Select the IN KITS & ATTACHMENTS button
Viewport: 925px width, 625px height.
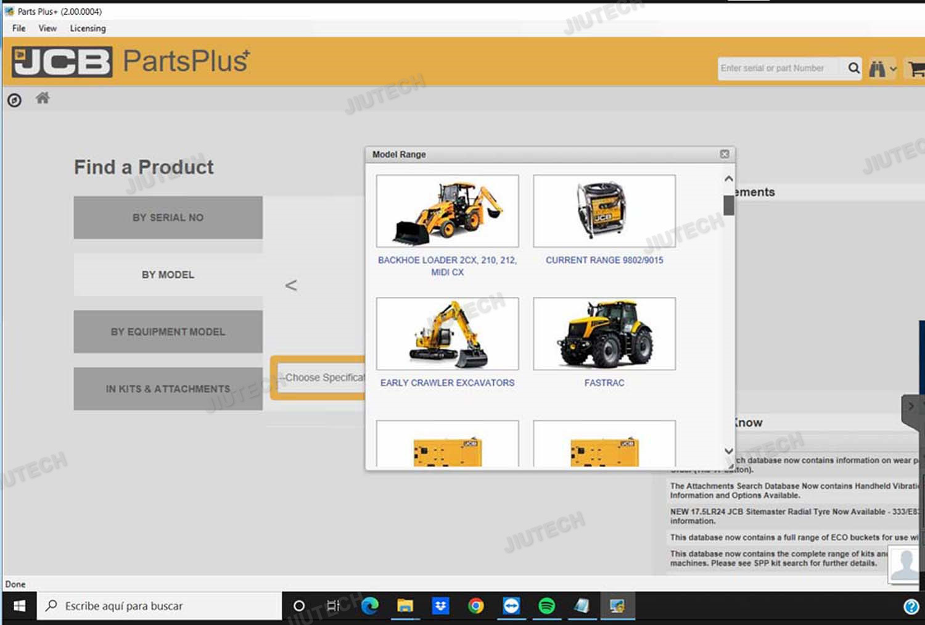coord(168,389)
